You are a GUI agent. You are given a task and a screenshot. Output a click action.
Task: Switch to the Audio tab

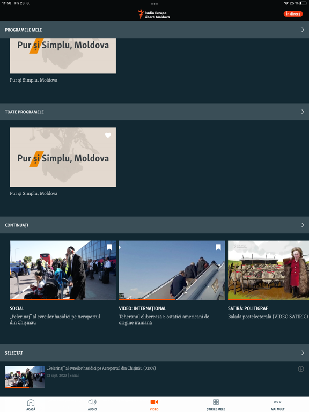pyautogui.click(x=92, y=404)
